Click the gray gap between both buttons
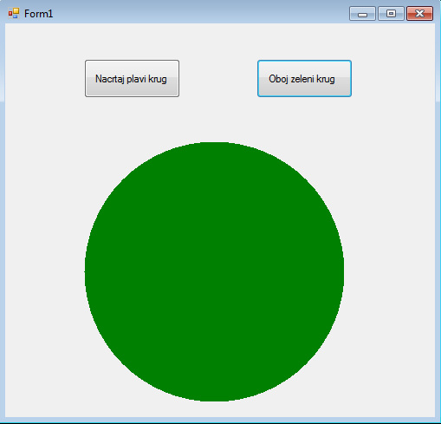This screenshot has width=441, height=424. [x=218, y=78]
